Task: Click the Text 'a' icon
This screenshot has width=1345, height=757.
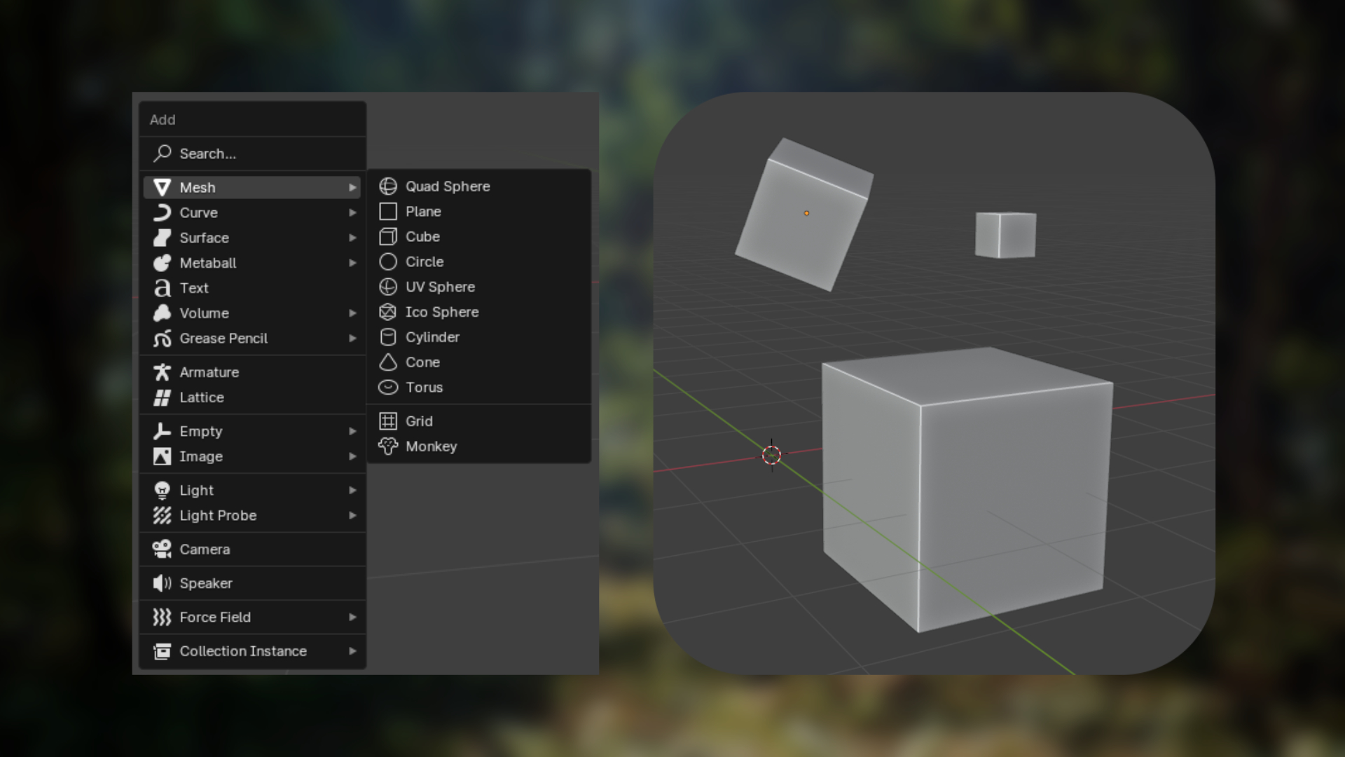Action: click(162, 288)
